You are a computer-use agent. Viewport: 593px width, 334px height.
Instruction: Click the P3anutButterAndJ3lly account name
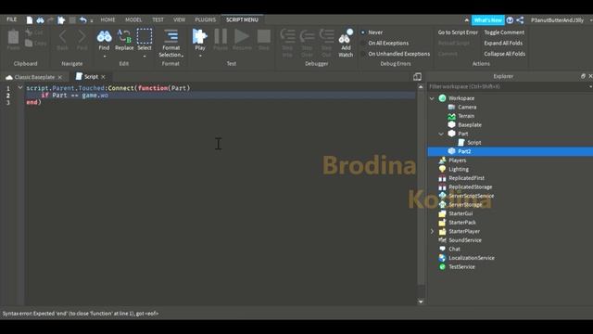pos(557,20)
